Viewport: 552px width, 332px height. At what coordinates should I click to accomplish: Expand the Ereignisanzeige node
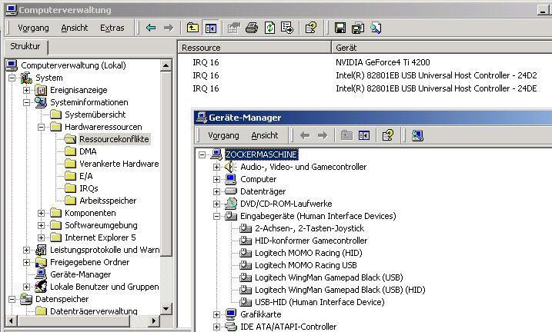coord(26,90)
